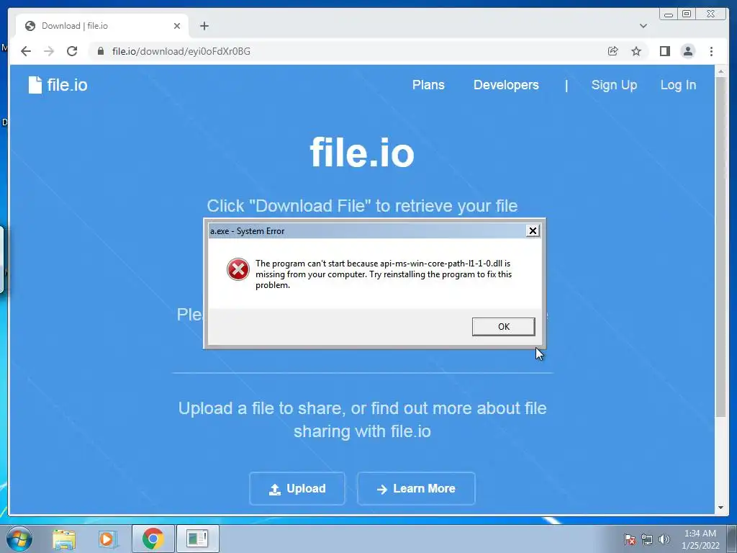Open the Windows Start menu
The height and width of the screenshot is (553, 737).
click(x=19, y=539)
